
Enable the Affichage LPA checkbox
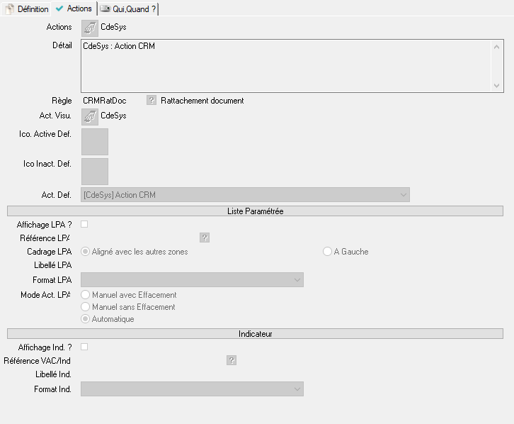(x=84, y=225)
